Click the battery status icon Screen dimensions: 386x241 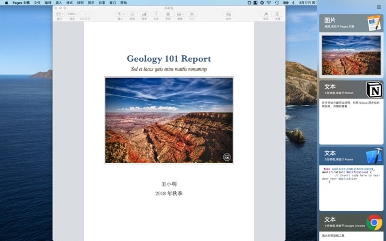pyautogui.click(x=286, y=3)
